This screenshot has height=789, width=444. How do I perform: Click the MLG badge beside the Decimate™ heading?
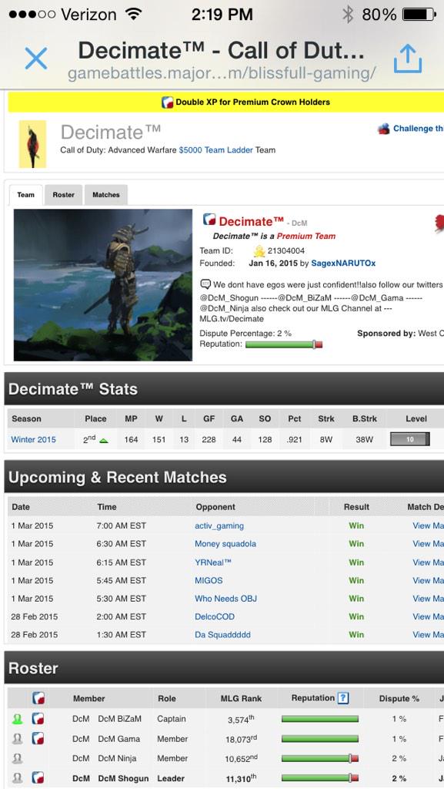209,220
